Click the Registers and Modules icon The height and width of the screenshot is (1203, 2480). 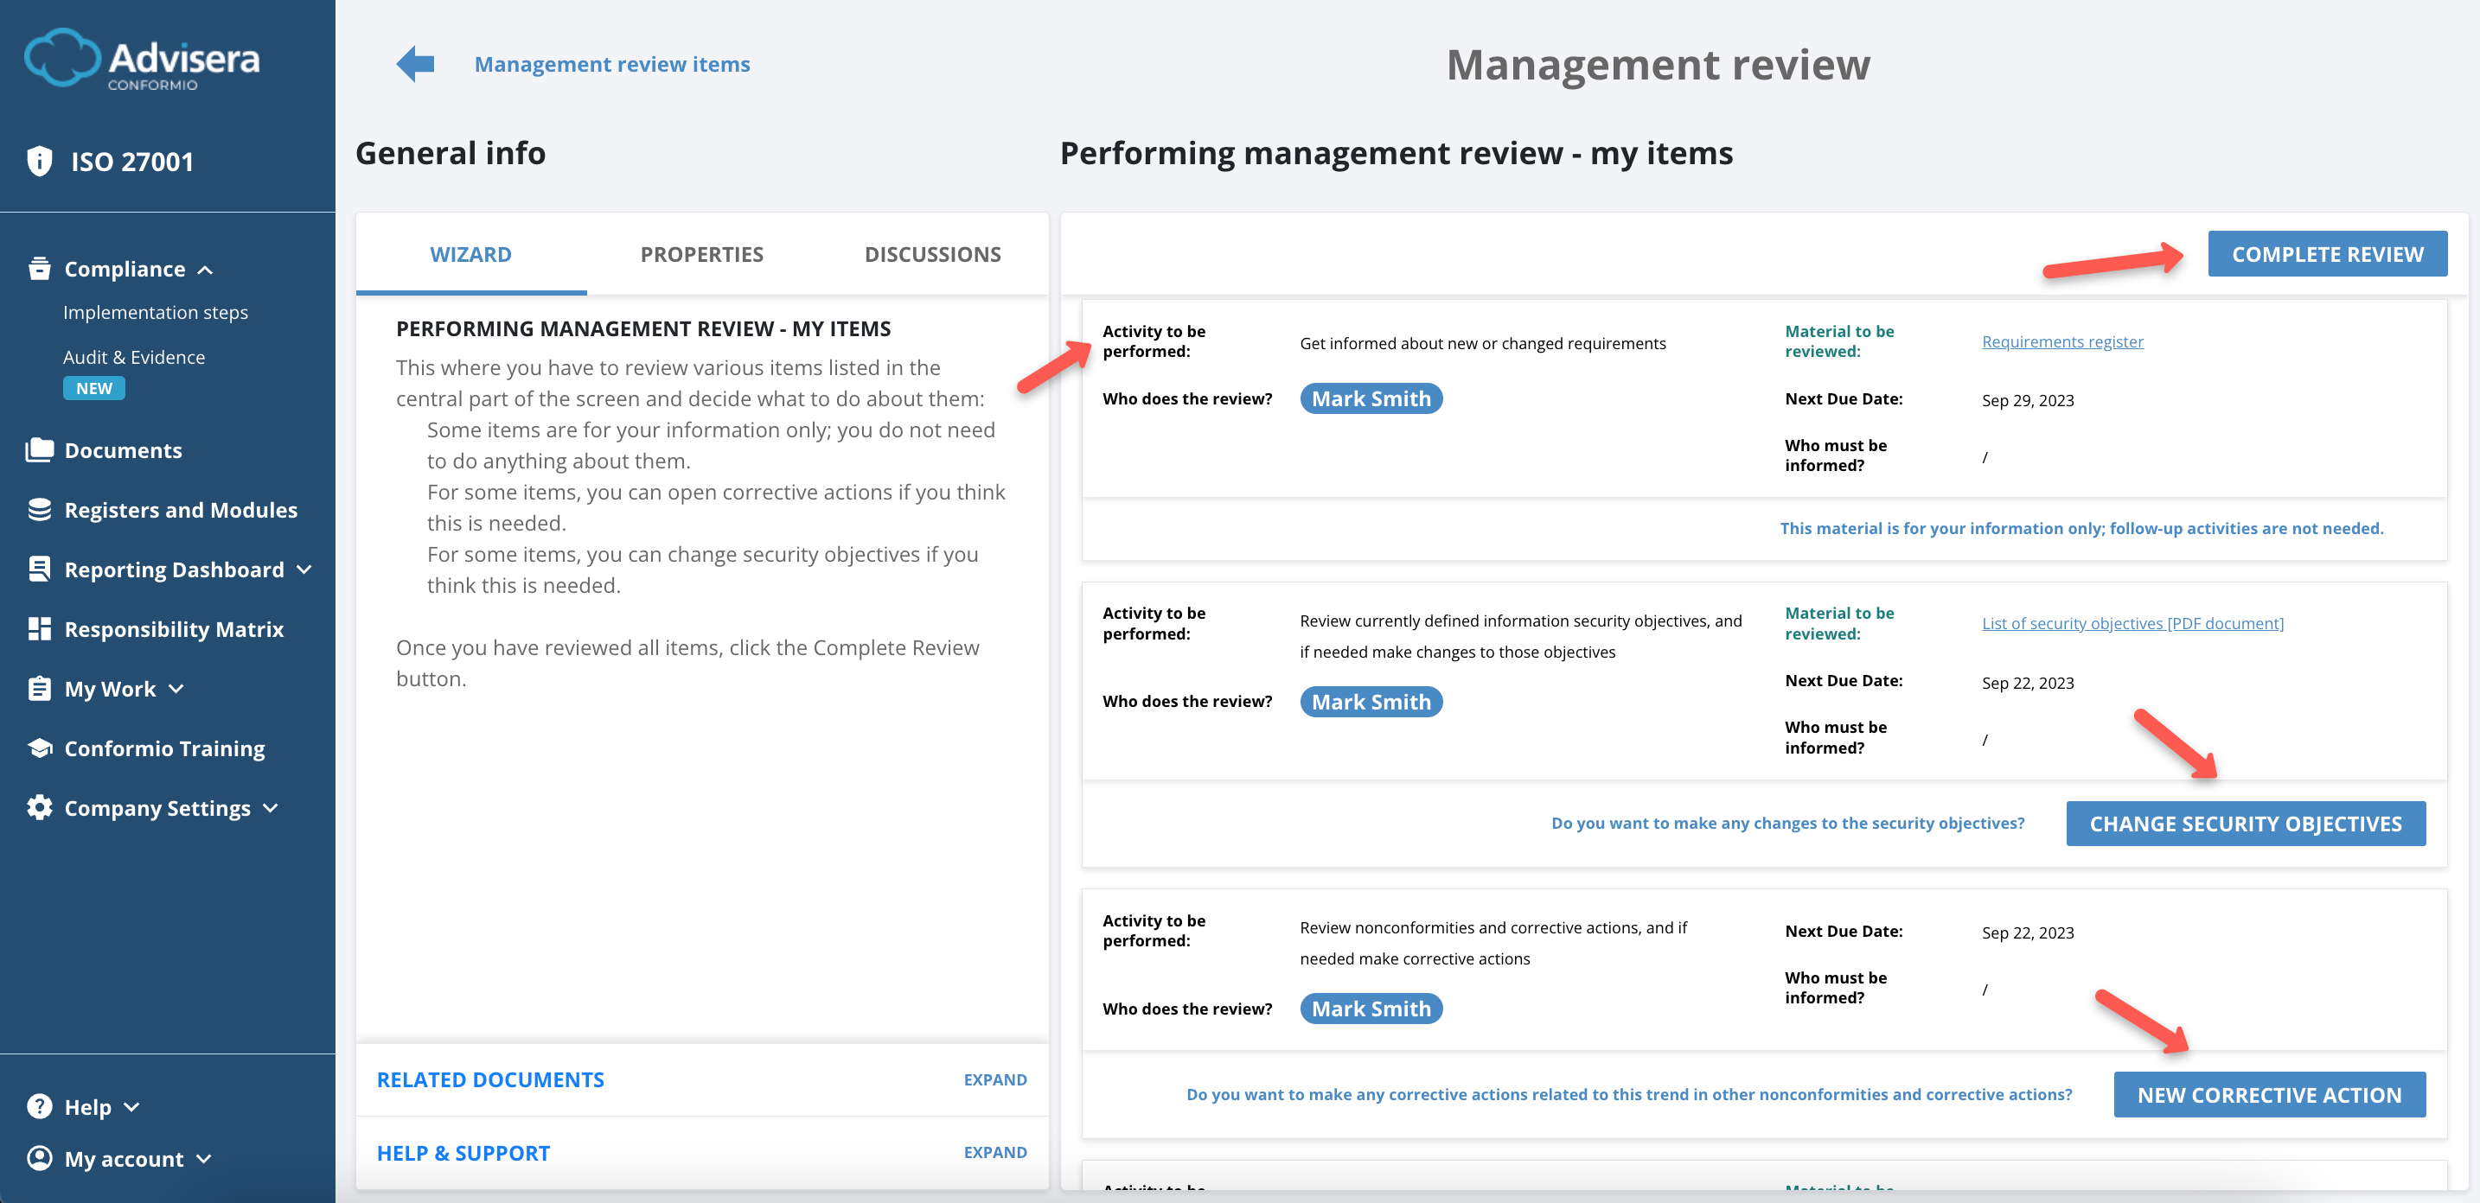click(x=40, y=509)
